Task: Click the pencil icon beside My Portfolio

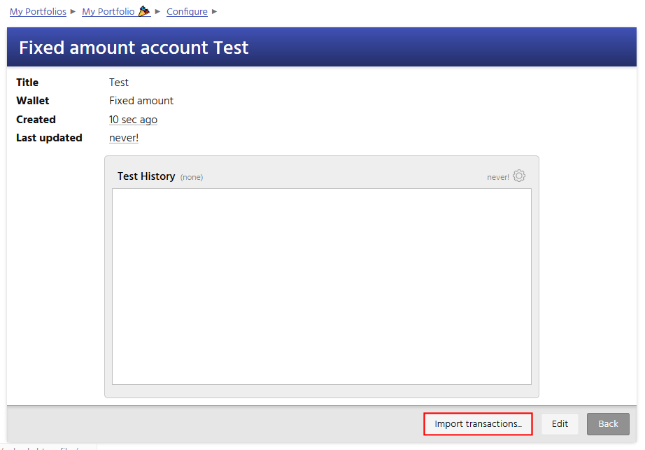Action: 145,11
